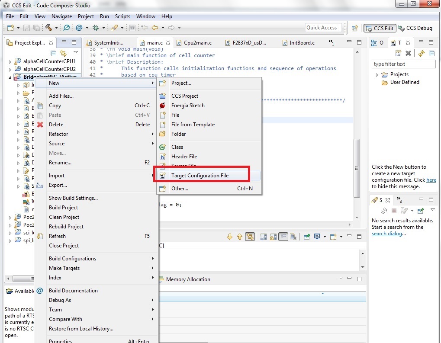Click the Memory Allocation view menu triangle
Image resolution: width=441 pixels, height=343 pixels.
tap(340, 278)
